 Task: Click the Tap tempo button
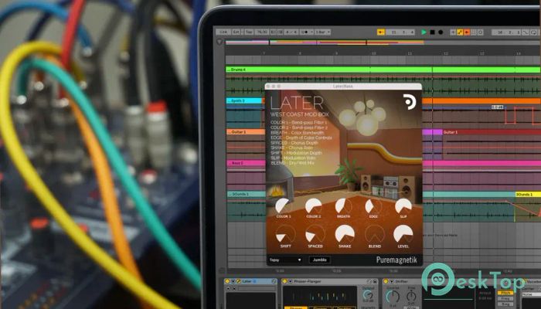point(249,32)
